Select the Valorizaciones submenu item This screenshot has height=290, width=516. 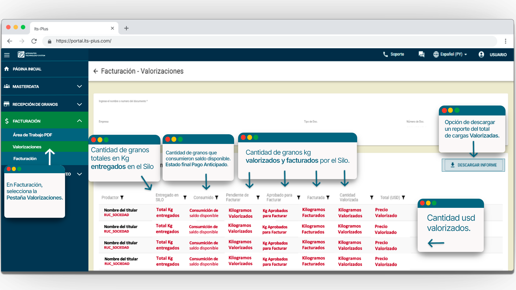coord(27,147)
